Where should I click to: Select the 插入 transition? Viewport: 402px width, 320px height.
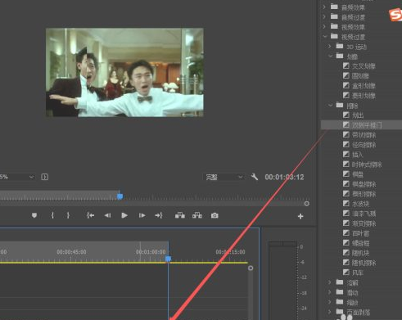(x=357, y=155)
